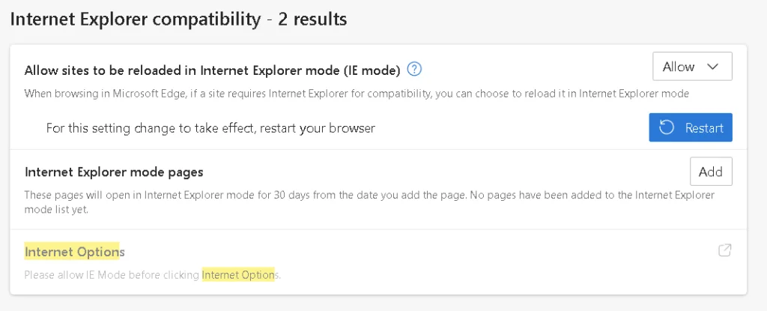Open Internet Options external link icon
The width and height of the screenshot is (767, 311).
coord(724,251)
